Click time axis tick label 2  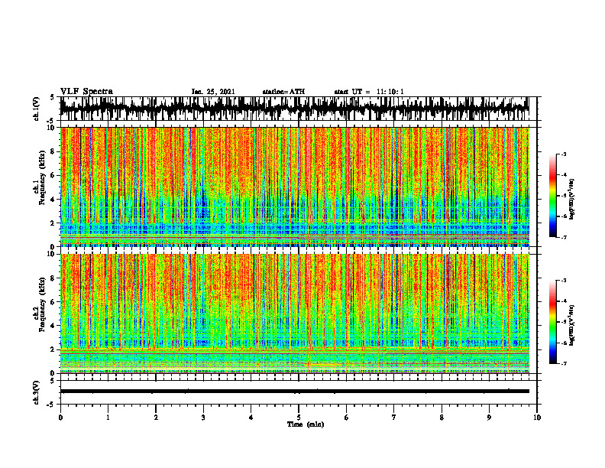(x=156, y=418)
